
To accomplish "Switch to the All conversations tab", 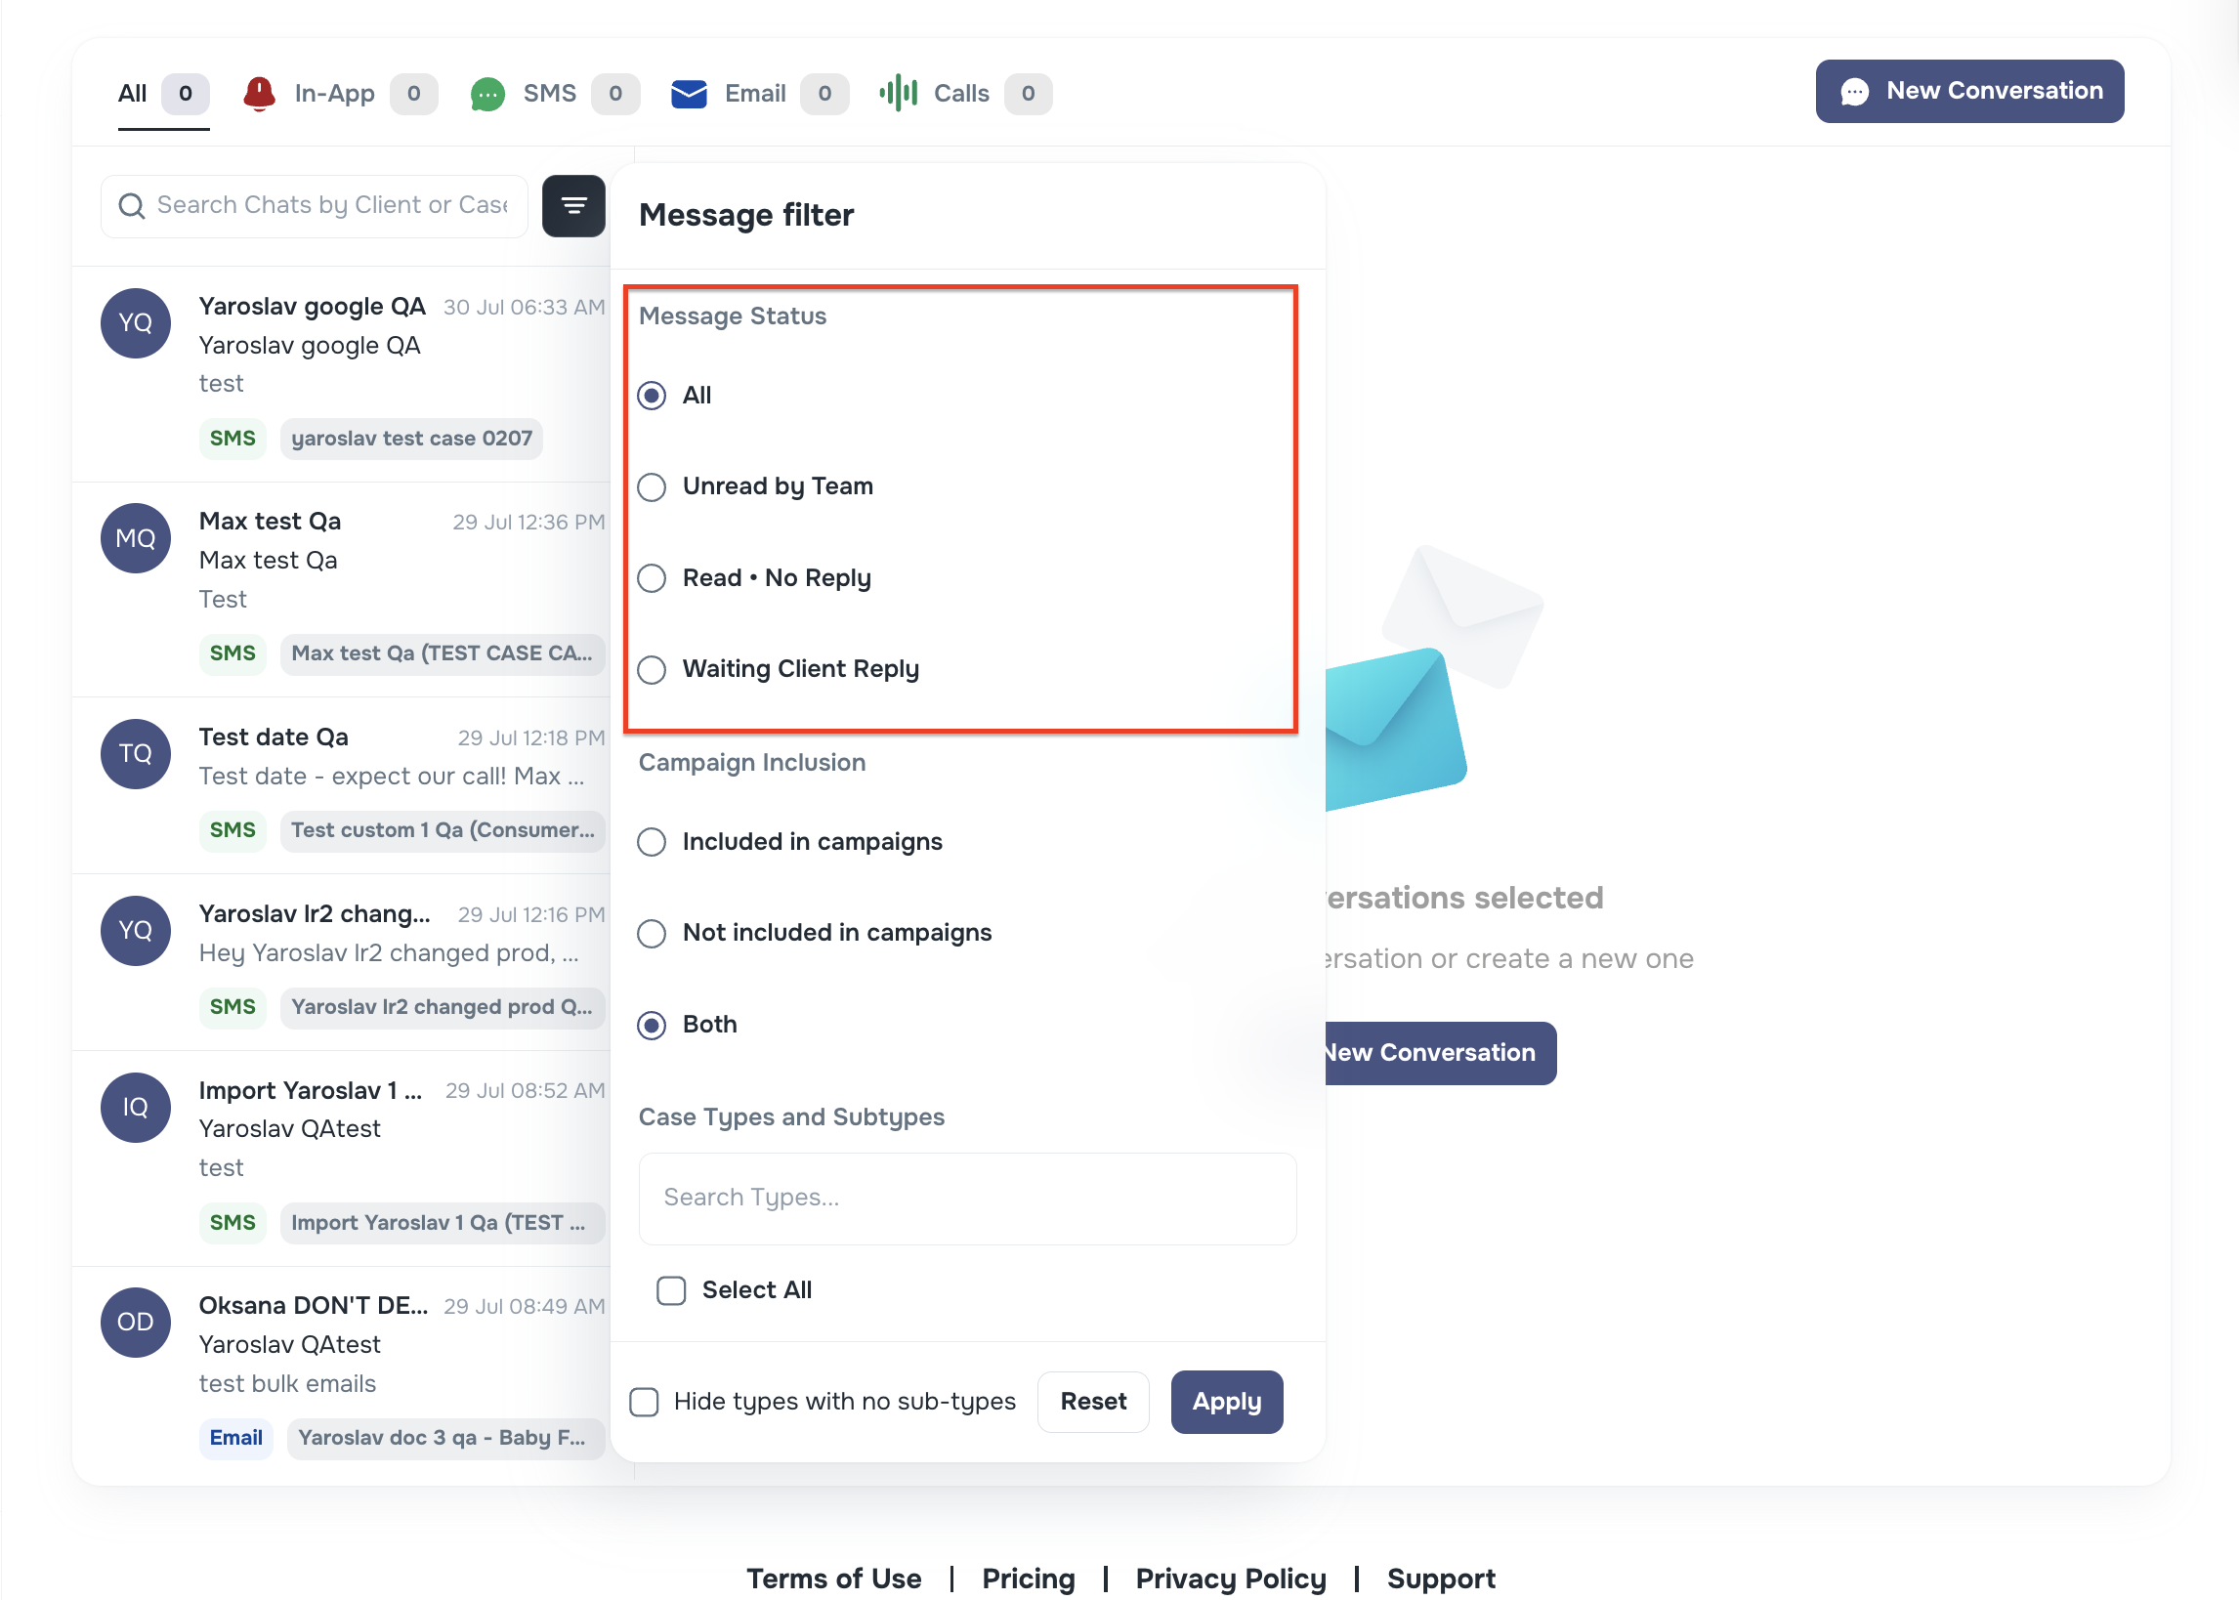I will pyautogui.click(x=135, y=93).
